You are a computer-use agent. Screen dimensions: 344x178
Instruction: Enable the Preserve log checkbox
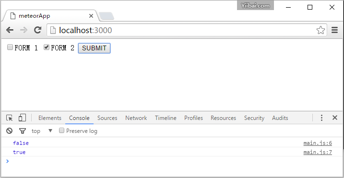coord(61,131)
